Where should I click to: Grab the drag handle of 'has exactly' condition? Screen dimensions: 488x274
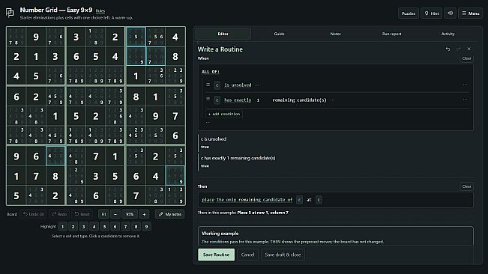208,99
